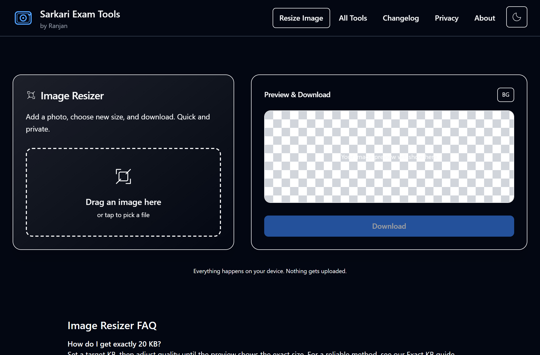Click the crop-frame icon in the drop zone

click(123, 176)
